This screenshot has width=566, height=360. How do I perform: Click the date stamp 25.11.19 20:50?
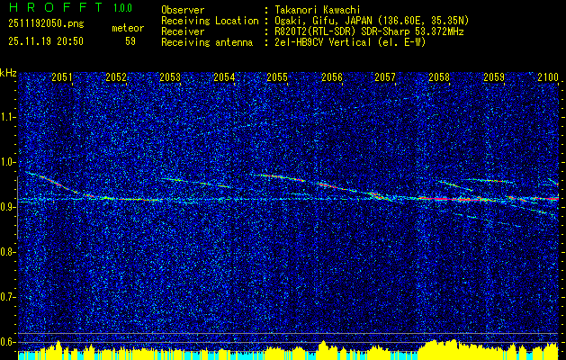click(46, 41)
